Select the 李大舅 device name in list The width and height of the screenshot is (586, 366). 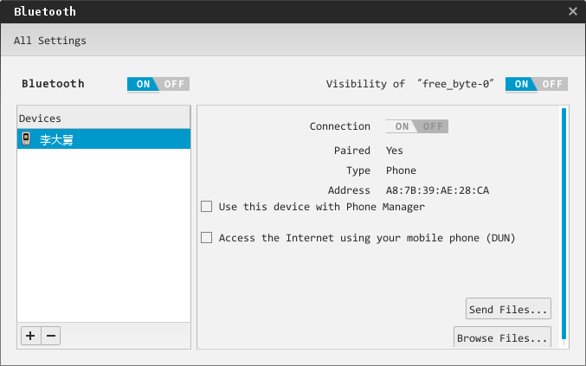click(56, 139)
